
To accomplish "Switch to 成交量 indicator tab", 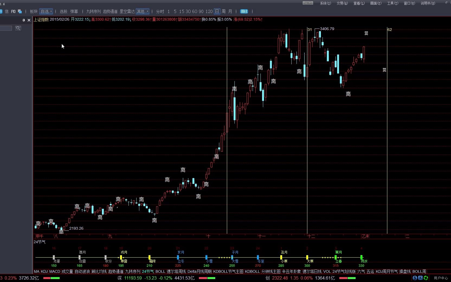I will (67, 271).
